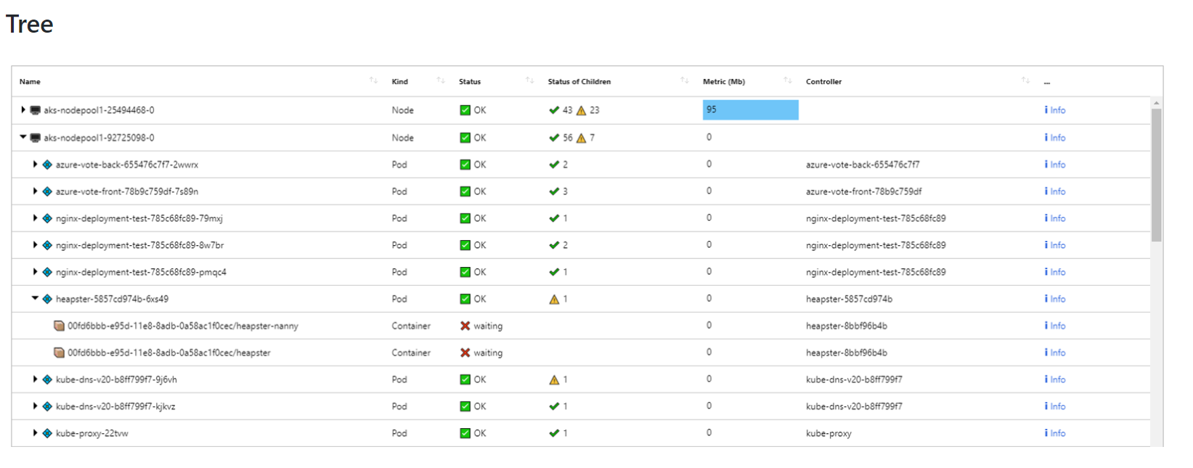
Task: Click green OK status box for aks-nodepool1-92725098-0
Action: [465, 138]
